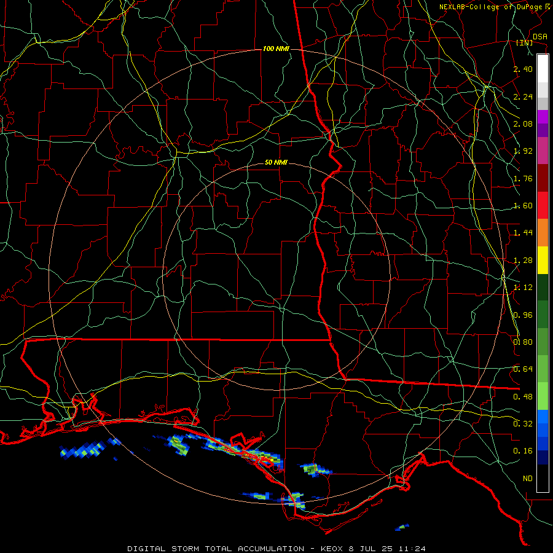Click the DSA product label above the legend

(540, 36)
